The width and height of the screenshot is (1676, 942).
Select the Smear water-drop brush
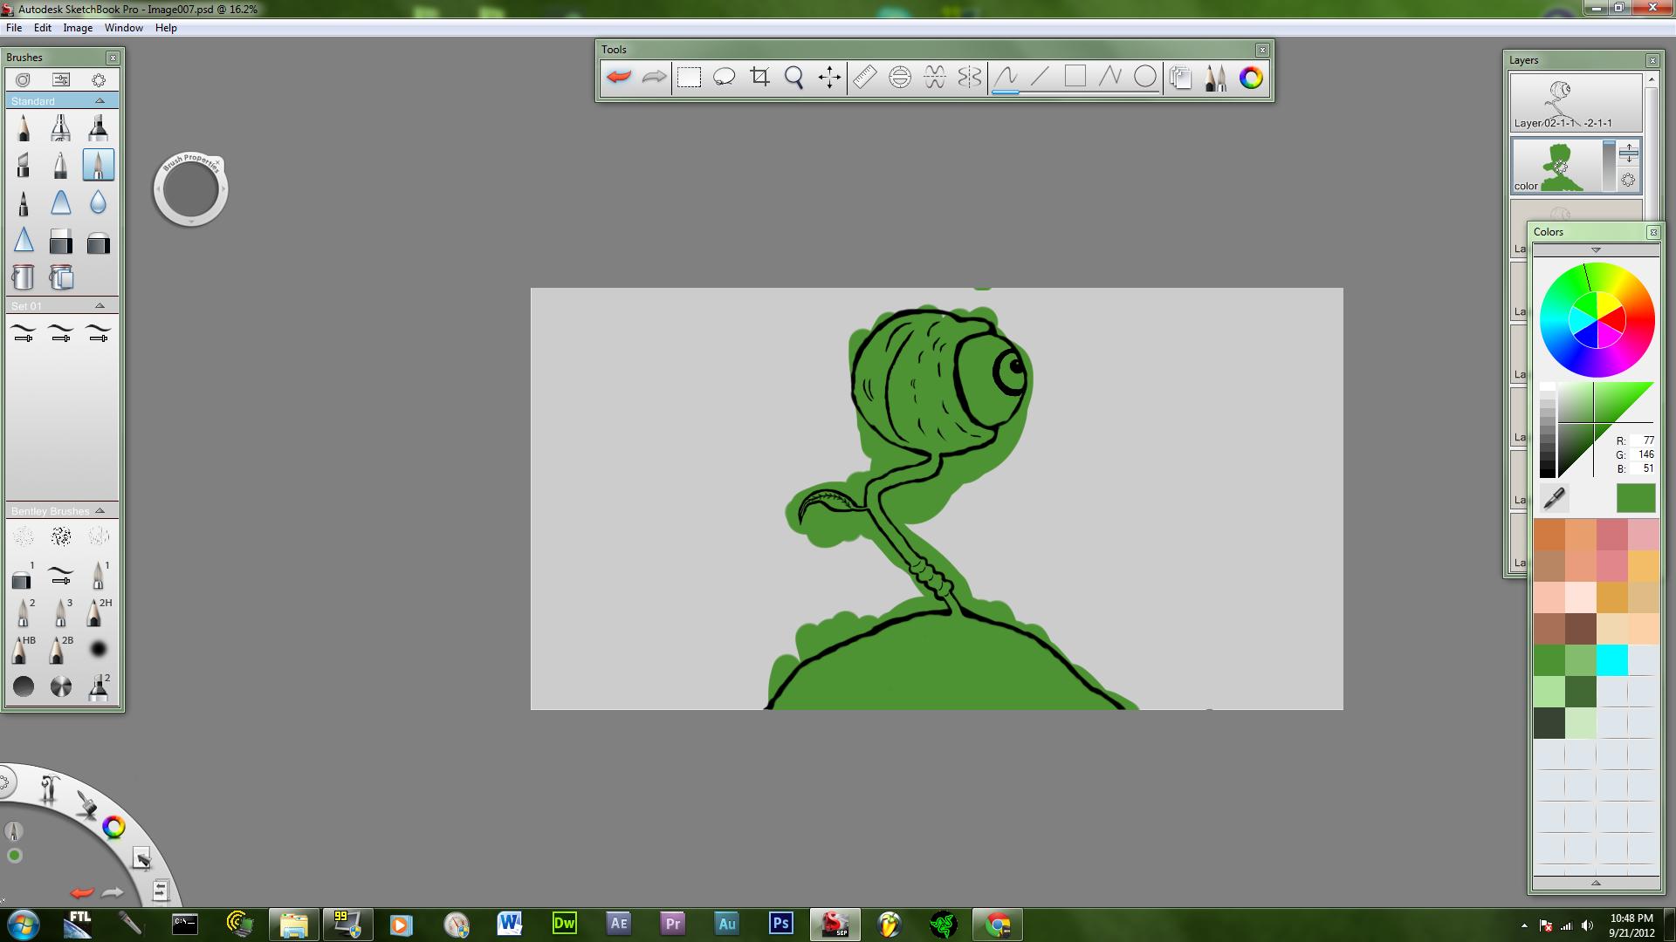[x=98, y=203]
